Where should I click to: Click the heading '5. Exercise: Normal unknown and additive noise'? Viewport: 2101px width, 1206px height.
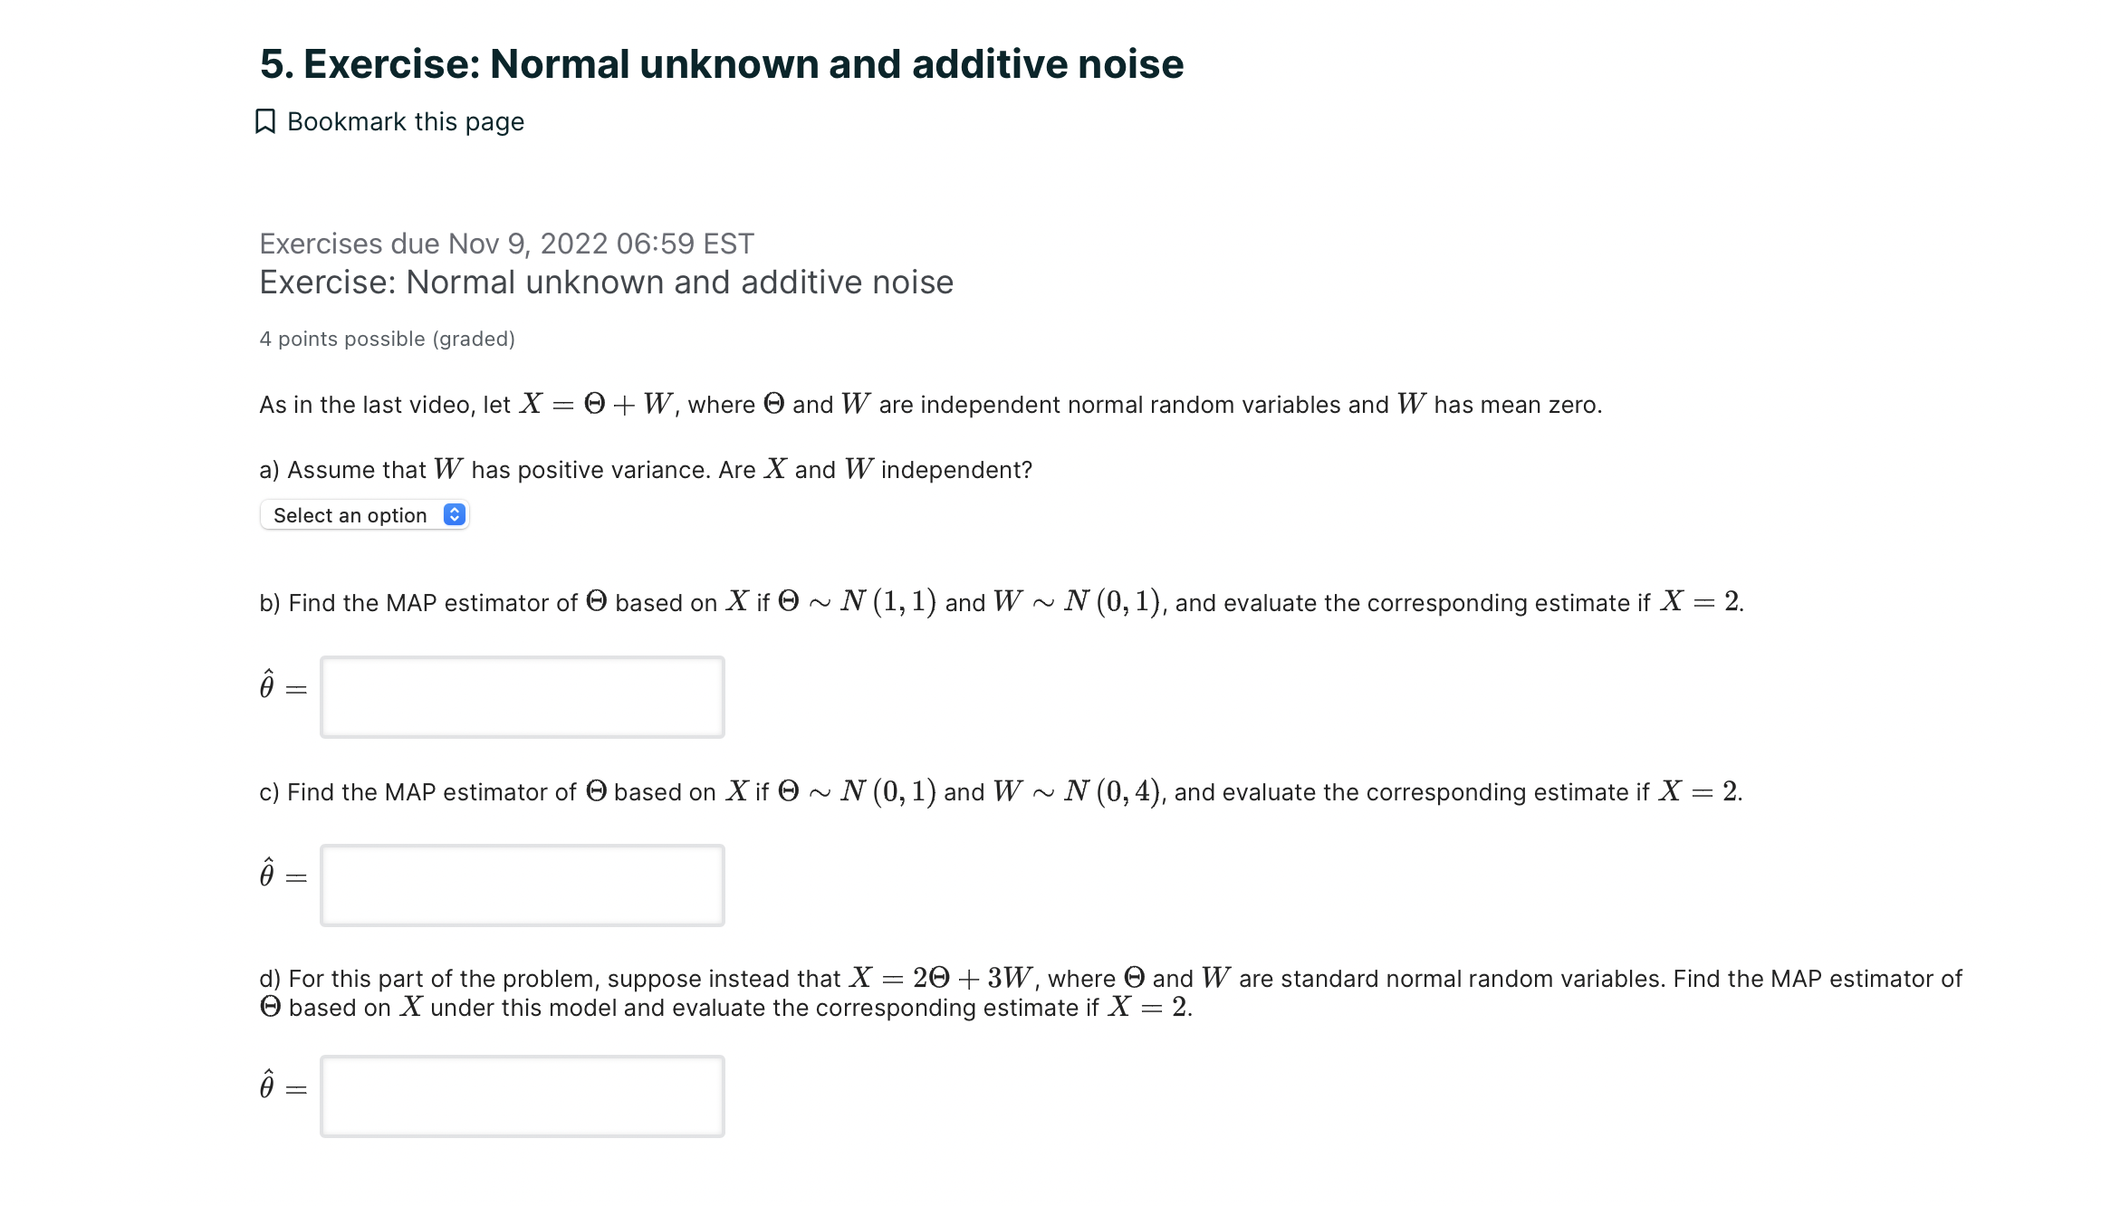tap(721, 63)
